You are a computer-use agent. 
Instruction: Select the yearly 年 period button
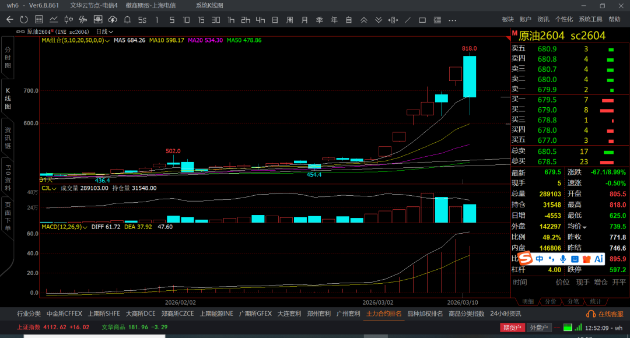[x=334, y=20]
